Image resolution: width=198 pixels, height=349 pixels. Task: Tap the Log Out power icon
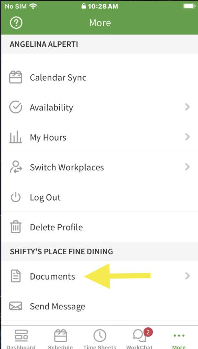(16, 197)
